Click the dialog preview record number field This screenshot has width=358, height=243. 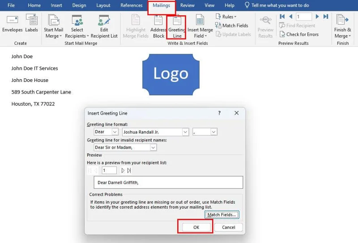pos(109,171)
